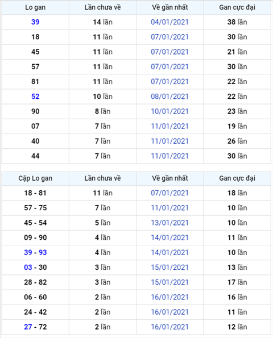The image size is (273, 338).
Task: Open the 15/01/2021 date for pair 28 - 82
Action: [169, 282]
